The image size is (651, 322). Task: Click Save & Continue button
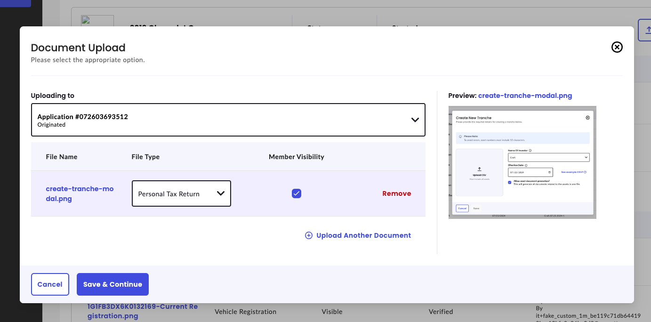113,284
